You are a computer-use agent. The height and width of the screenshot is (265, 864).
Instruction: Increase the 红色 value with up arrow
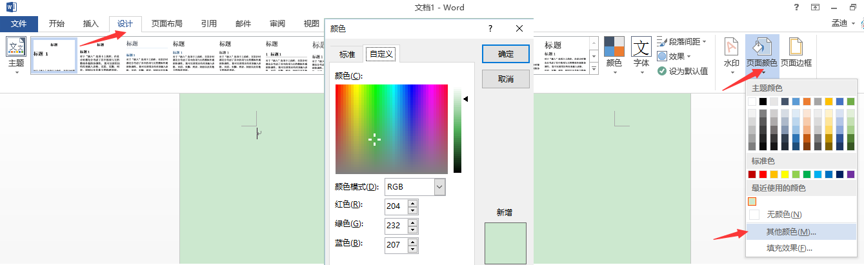(x=413, y=202)
